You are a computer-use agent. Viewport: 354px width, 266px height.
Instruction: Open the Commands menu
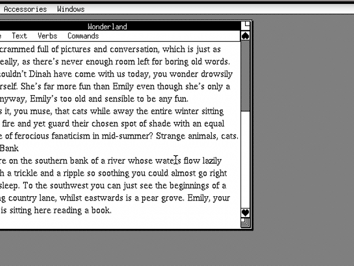[x=83, y=35]
